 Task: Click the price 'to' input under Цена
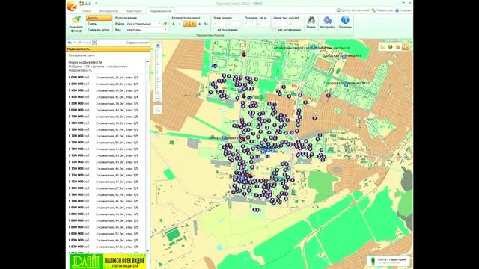click(x=294, y=24)
